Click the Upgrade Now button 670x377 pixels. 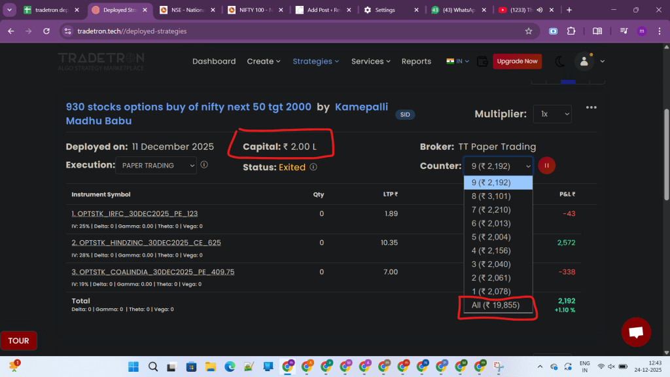click(517, 61)
